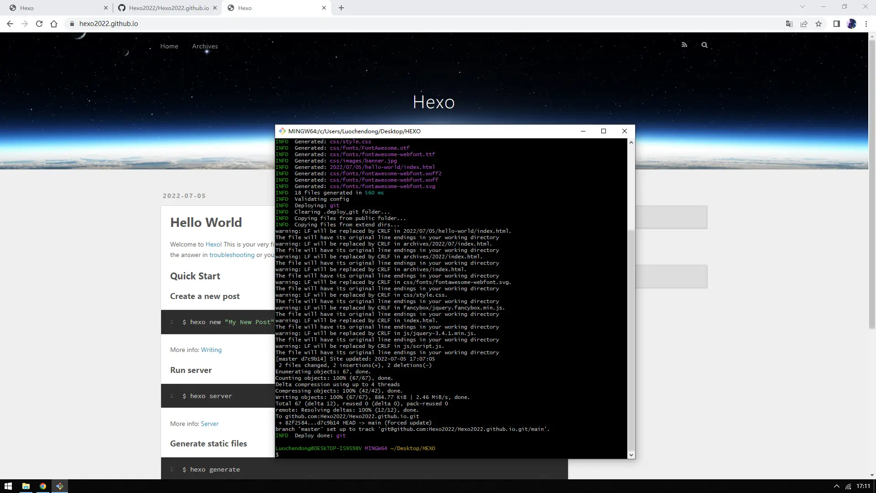Open the translate page icon

click(x=789, y=24)
